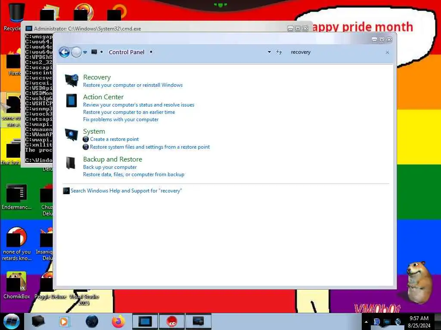
Task: Click the computer icon in the address bar
Action: (94, 52)
